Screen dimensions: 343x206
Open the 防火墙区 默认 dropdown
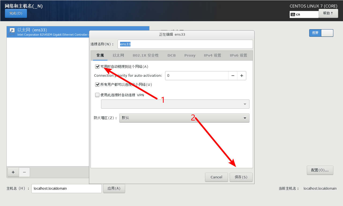click(184, 118)
